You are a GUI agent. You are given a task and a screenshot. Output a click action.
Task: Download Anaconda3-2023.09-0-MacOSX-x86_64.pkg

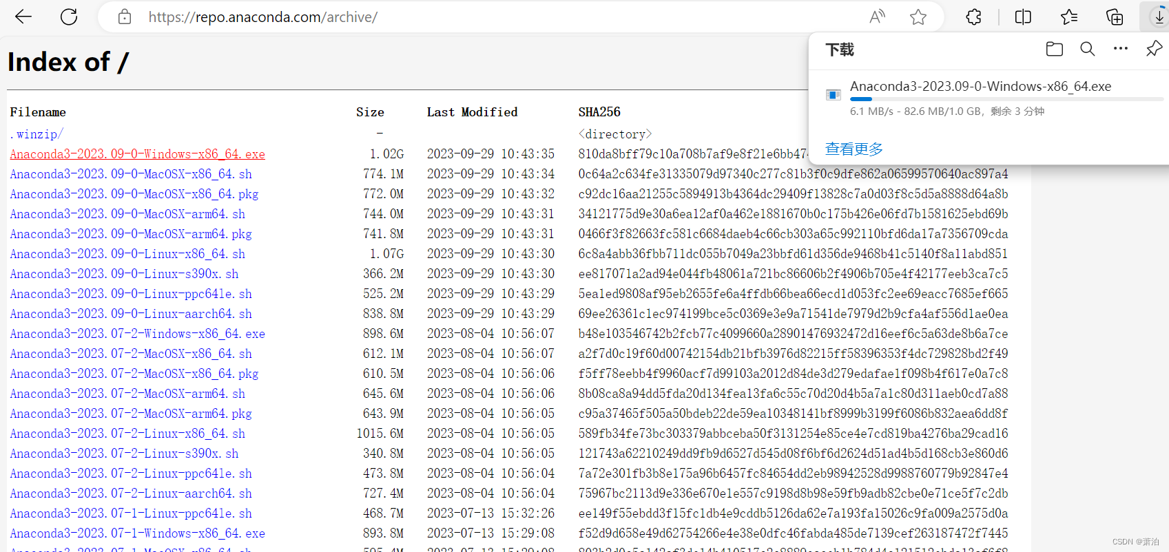(134, 194)
